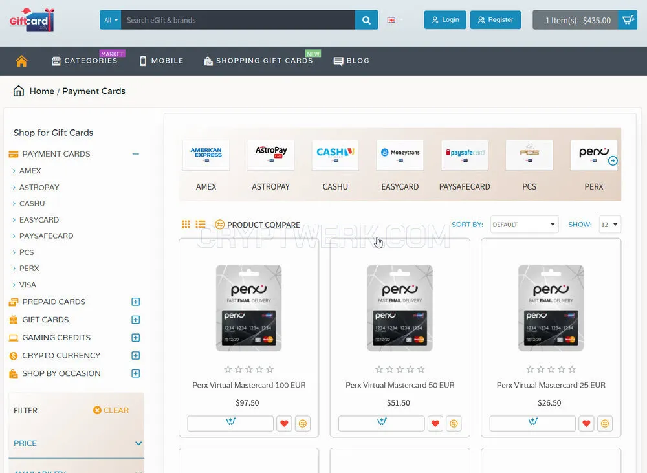Screen dimensions: 647x473
Task: Select VISA in sidebar
Action: pos(27,285)
